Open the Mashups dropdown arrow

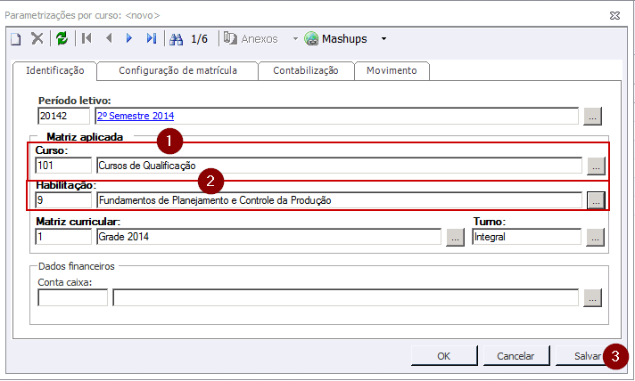[383, 39]
